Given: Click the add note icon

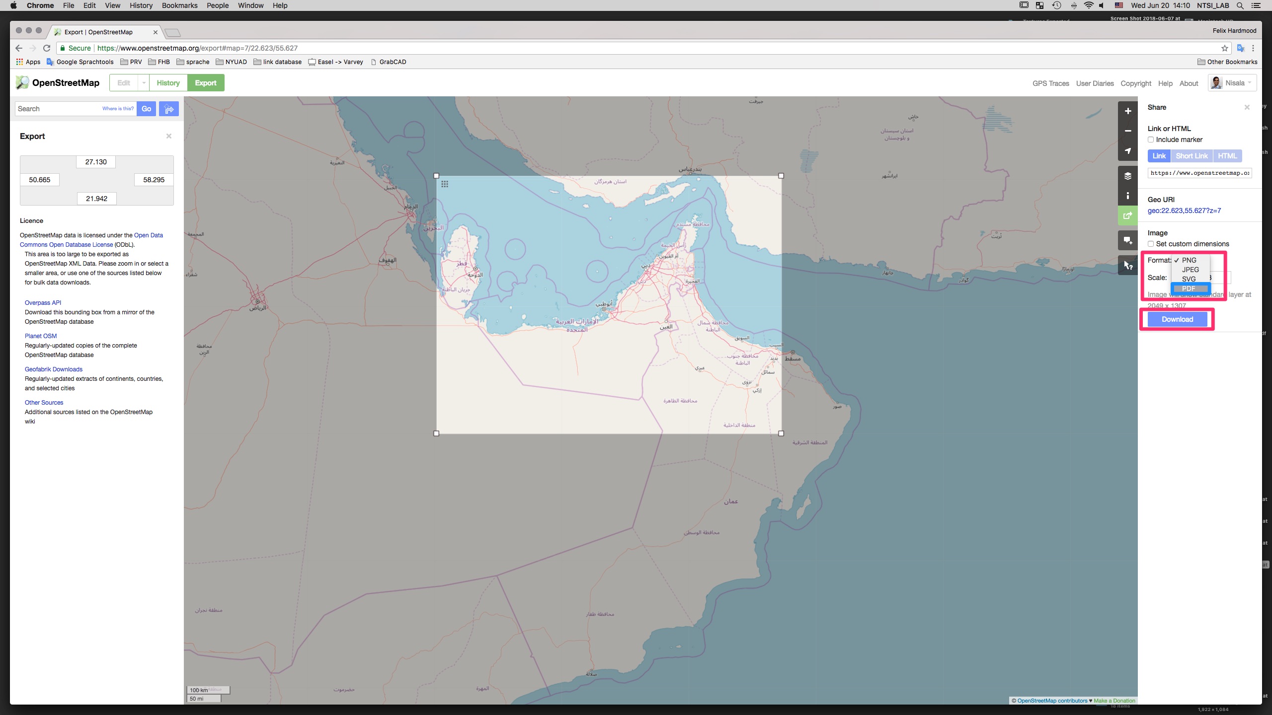Looking at the screenshot, I should click(x=1127, y=240).
